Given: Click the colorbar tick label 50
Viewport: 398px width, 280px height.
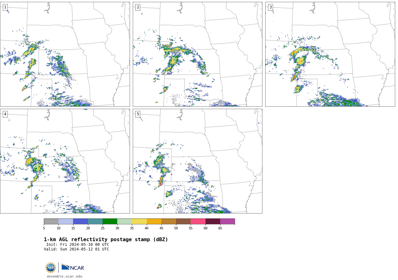Looking at the screenshot, I should click(x=176, y=228).
